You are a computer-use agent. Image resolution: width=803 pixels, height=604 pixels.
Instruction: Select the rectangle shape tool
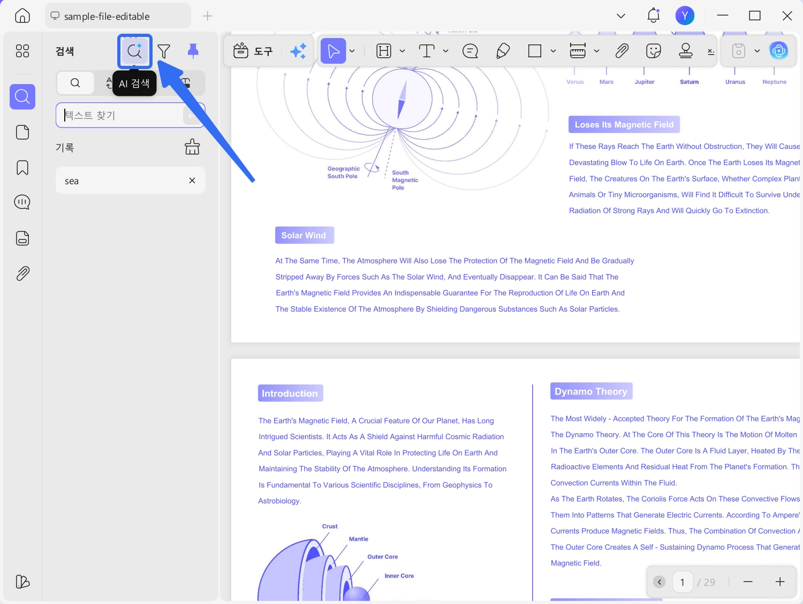pos(535,51)
